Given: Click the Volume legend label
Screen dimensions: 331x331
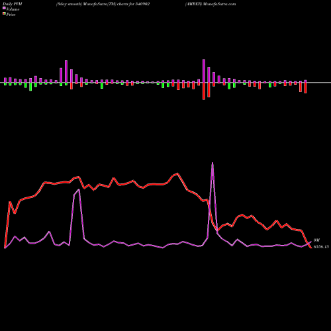Looking at the screenshot, I should 13,9.
